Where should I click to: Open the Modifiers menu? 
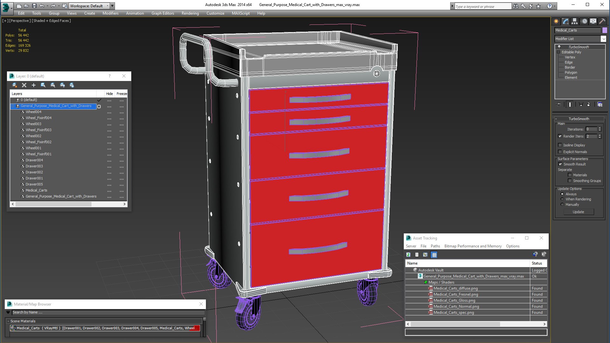click(110, 13)
